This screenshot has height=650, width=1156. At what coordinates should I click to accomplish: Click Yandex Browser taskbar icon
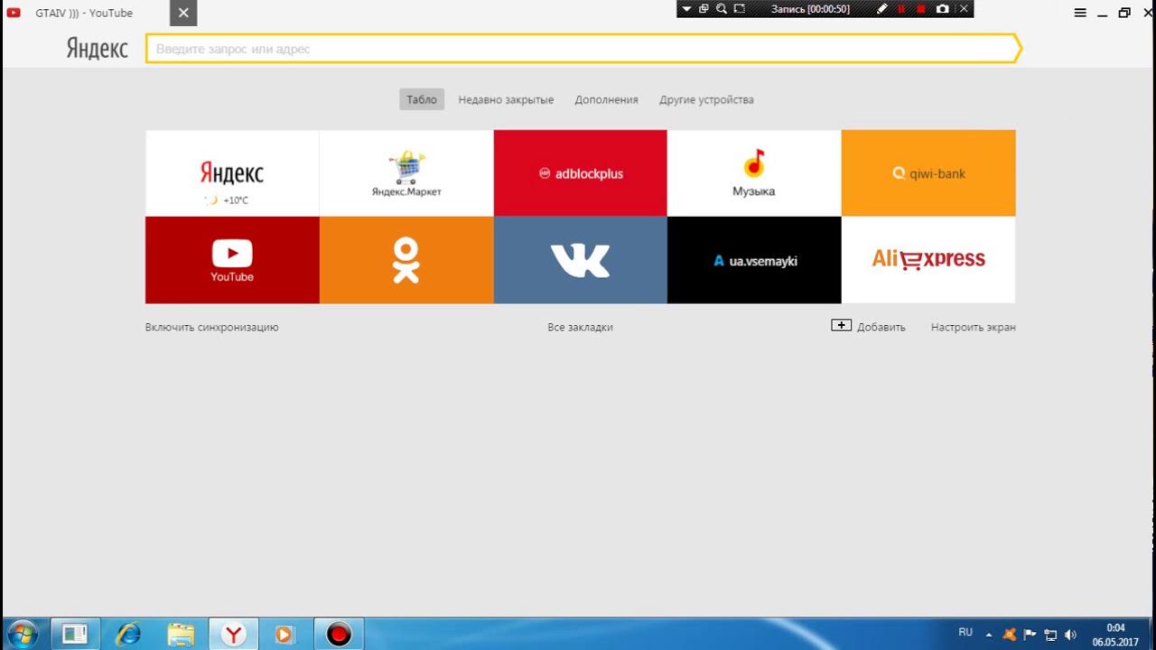click(x=233, y=635)
